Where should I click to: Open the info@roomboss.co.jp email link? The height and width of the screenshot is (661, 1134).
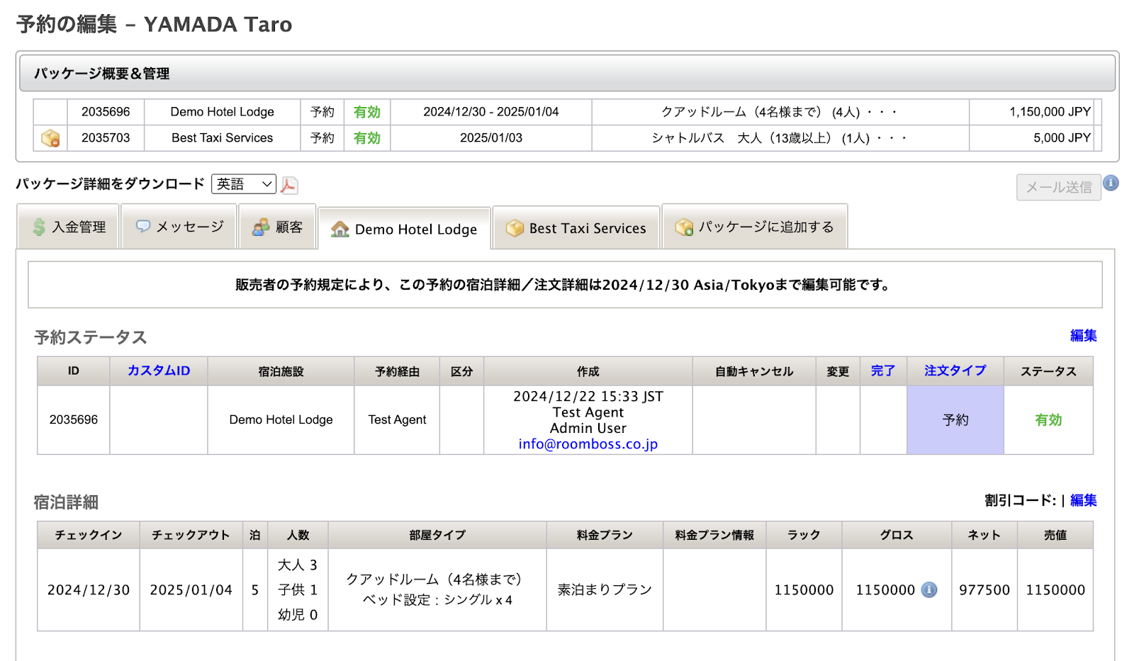click(588, 444)
